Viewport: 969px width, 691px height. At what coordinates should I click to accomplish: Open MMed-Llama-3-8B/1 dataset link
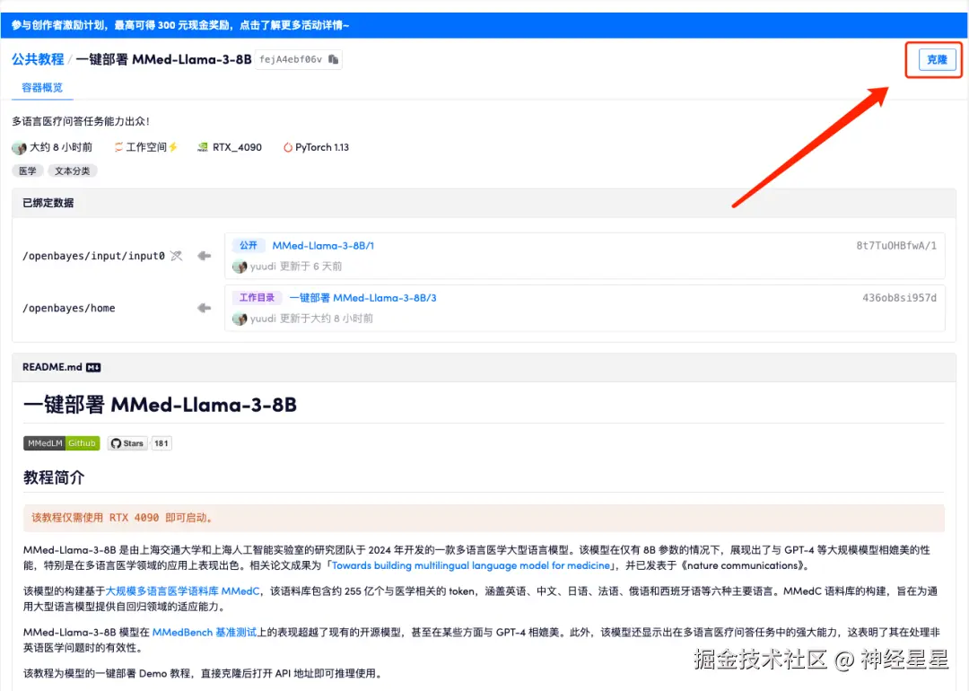(x=323, y=245)
